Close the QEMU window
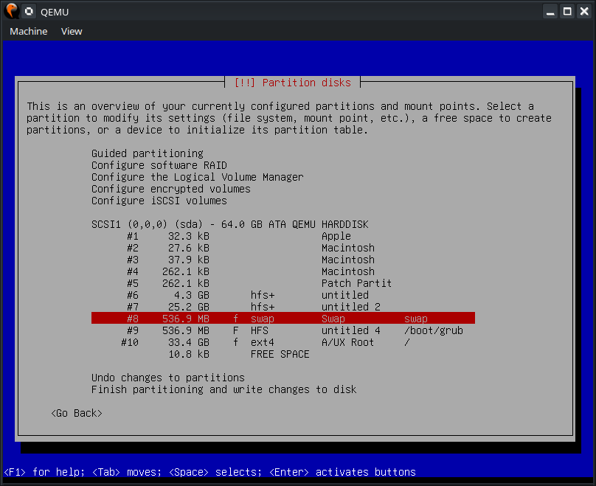596x486 pixels. pyautogui.click(x=583, y=11)
